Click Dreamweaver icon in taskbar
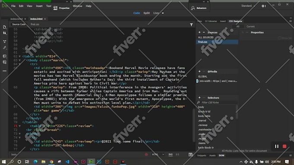294x165 pixels. pos(91,162)
